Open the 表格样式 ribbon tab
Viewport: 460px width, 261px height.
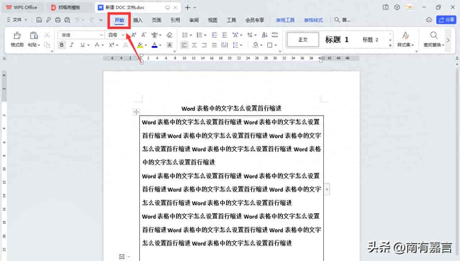click(313, 20)
